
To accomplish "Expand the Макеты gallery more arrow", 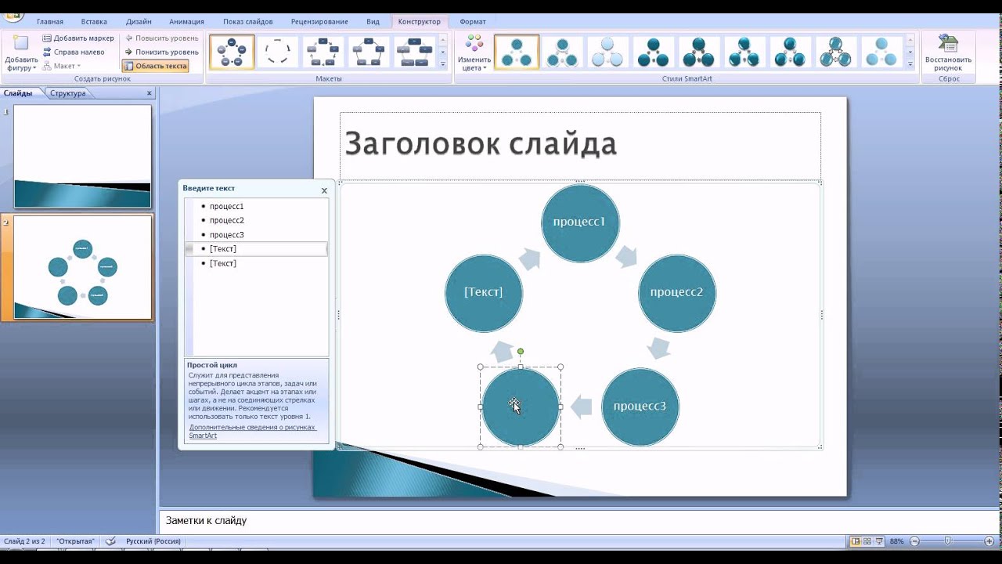I will 443,64.
